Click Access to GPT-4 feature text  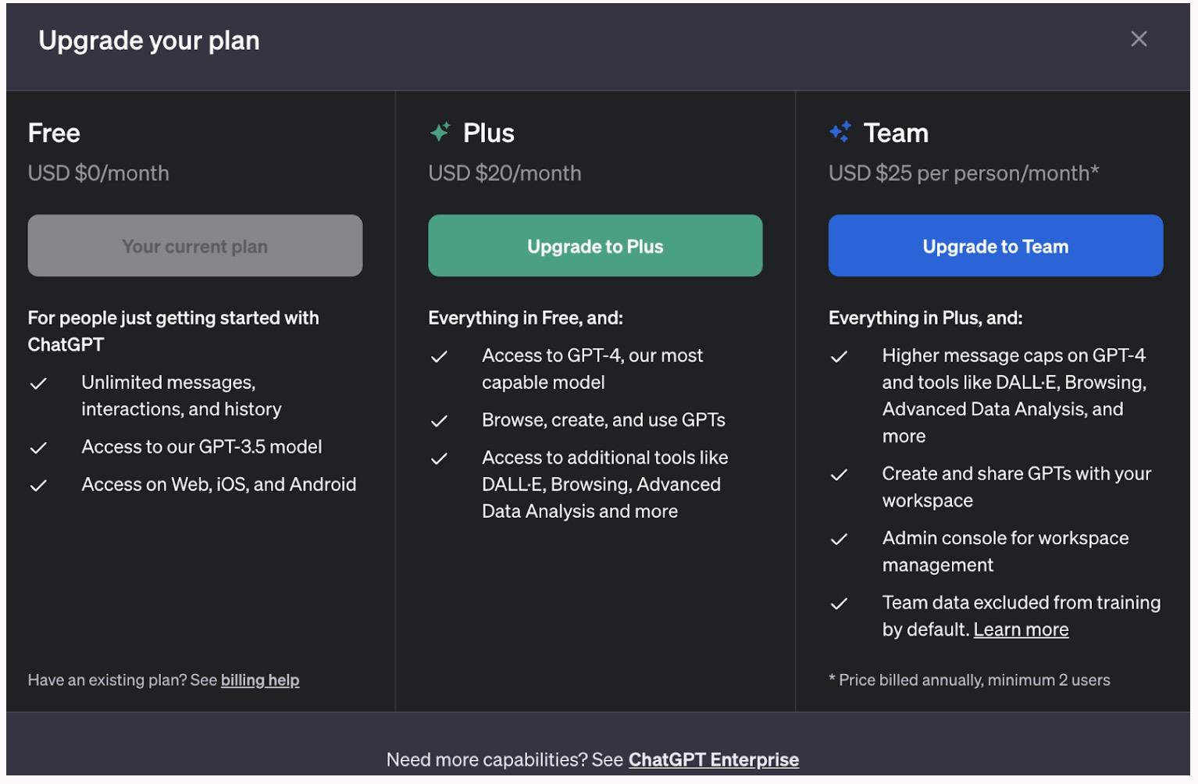[x=593, y=369]
